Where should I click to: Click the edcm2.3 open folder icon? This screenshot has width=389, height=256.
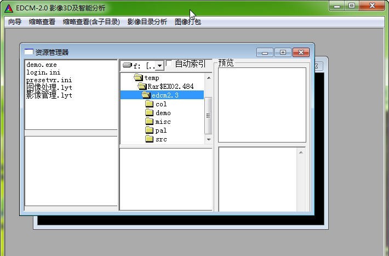[x=146, y=95]
